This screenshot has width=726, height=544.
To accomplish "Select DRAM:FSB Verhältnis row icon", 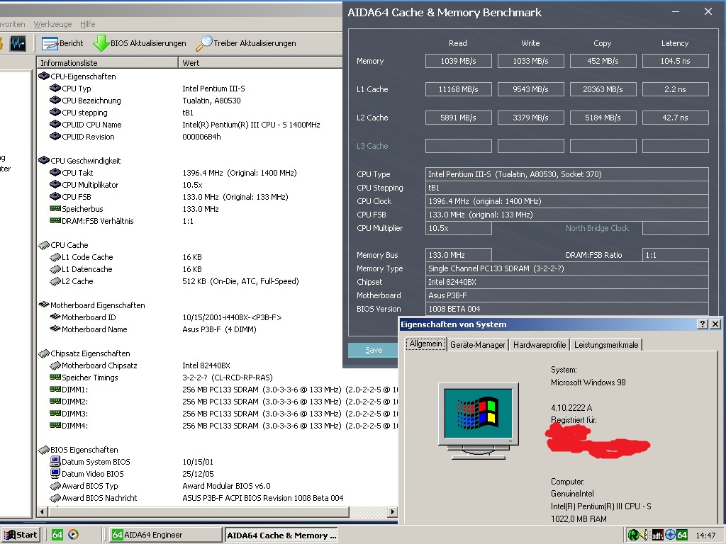I will click(55, 220).
